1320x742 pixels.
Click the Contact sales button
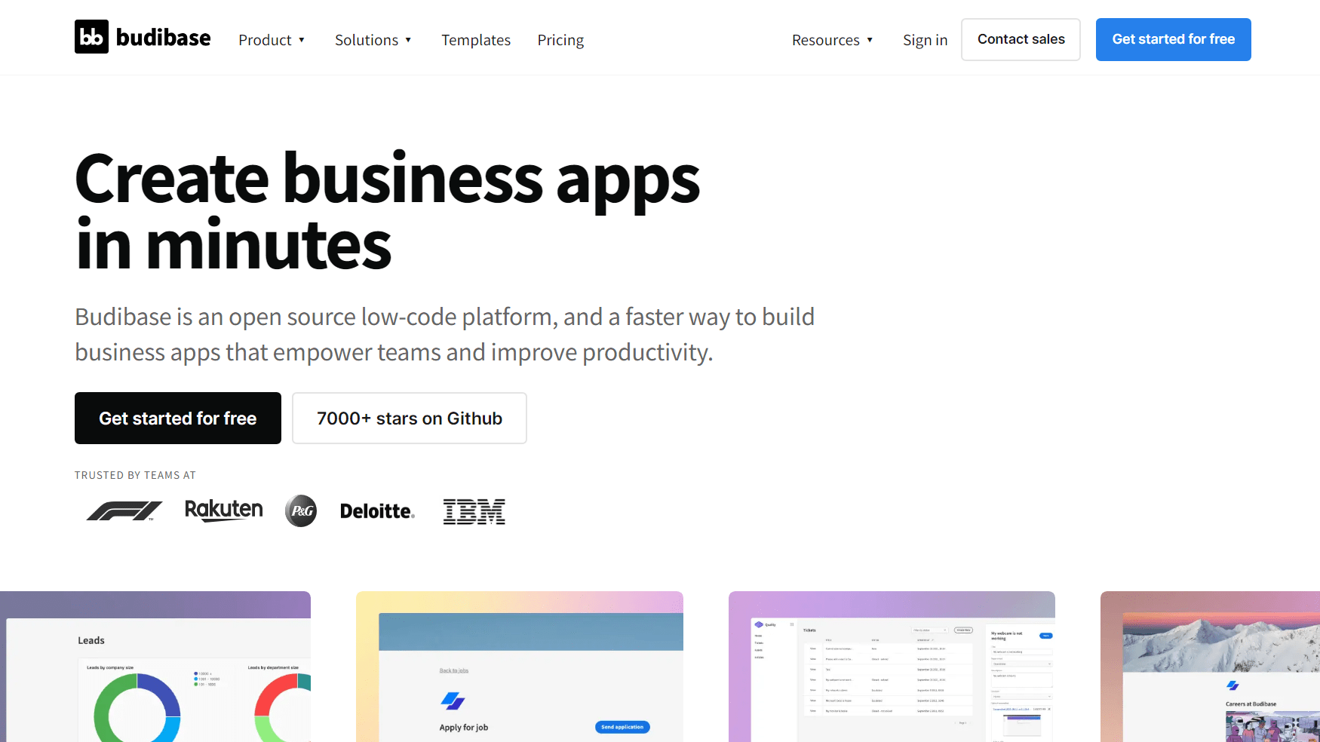tap(1021, 39)
